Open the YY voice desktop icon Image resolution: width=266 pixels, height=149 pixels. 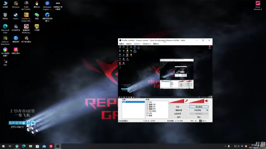pos(37,28)
